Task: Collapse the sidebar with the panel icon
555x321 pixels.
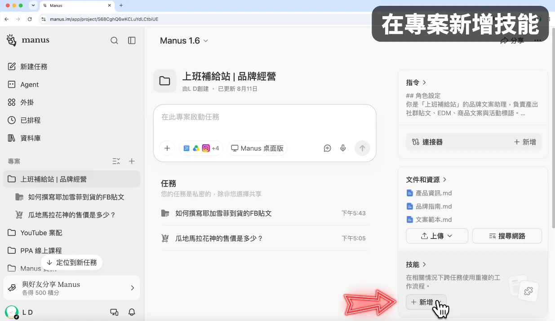Action: click(x=132, y=40)
